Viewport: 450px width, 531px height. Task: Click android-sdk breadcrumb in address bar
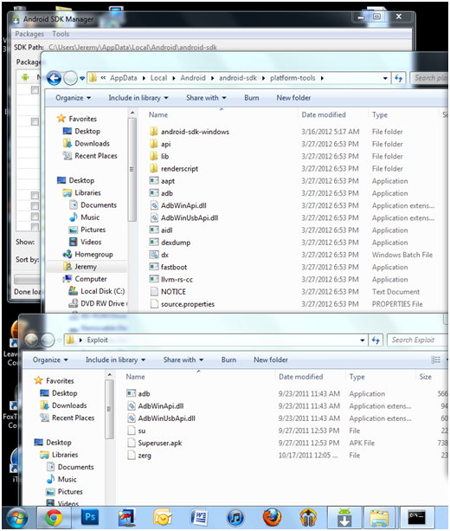(238, 78)
